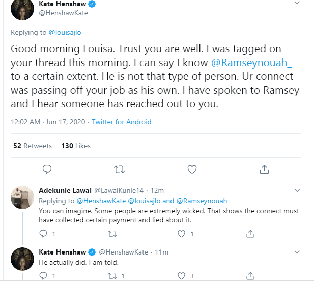Like Kate's 'He actually did' reply
This screenshot has width=314, height=282.
click(x=182, y=276)
